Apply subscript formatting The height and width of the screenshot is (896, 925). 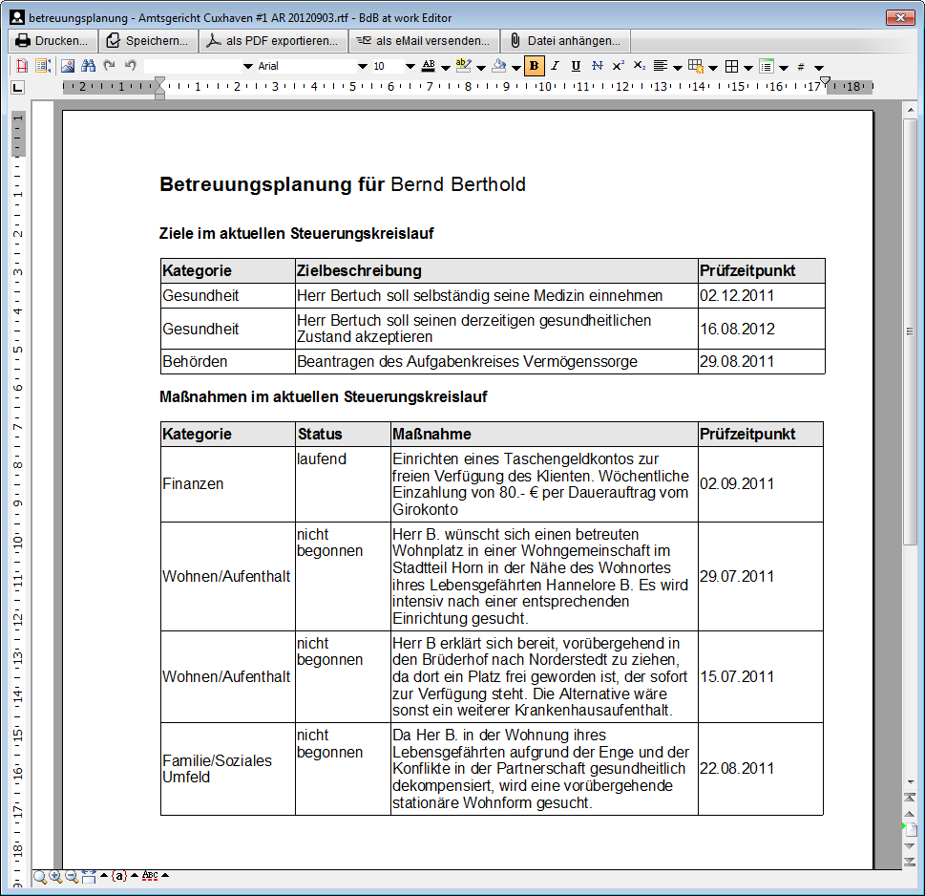click(640, 66)
